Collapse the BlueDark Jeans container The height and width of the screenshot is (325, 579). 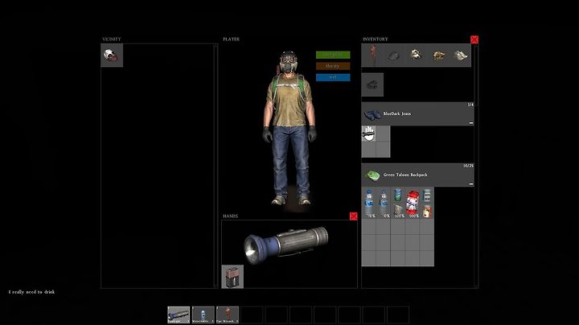click(471, 123)
